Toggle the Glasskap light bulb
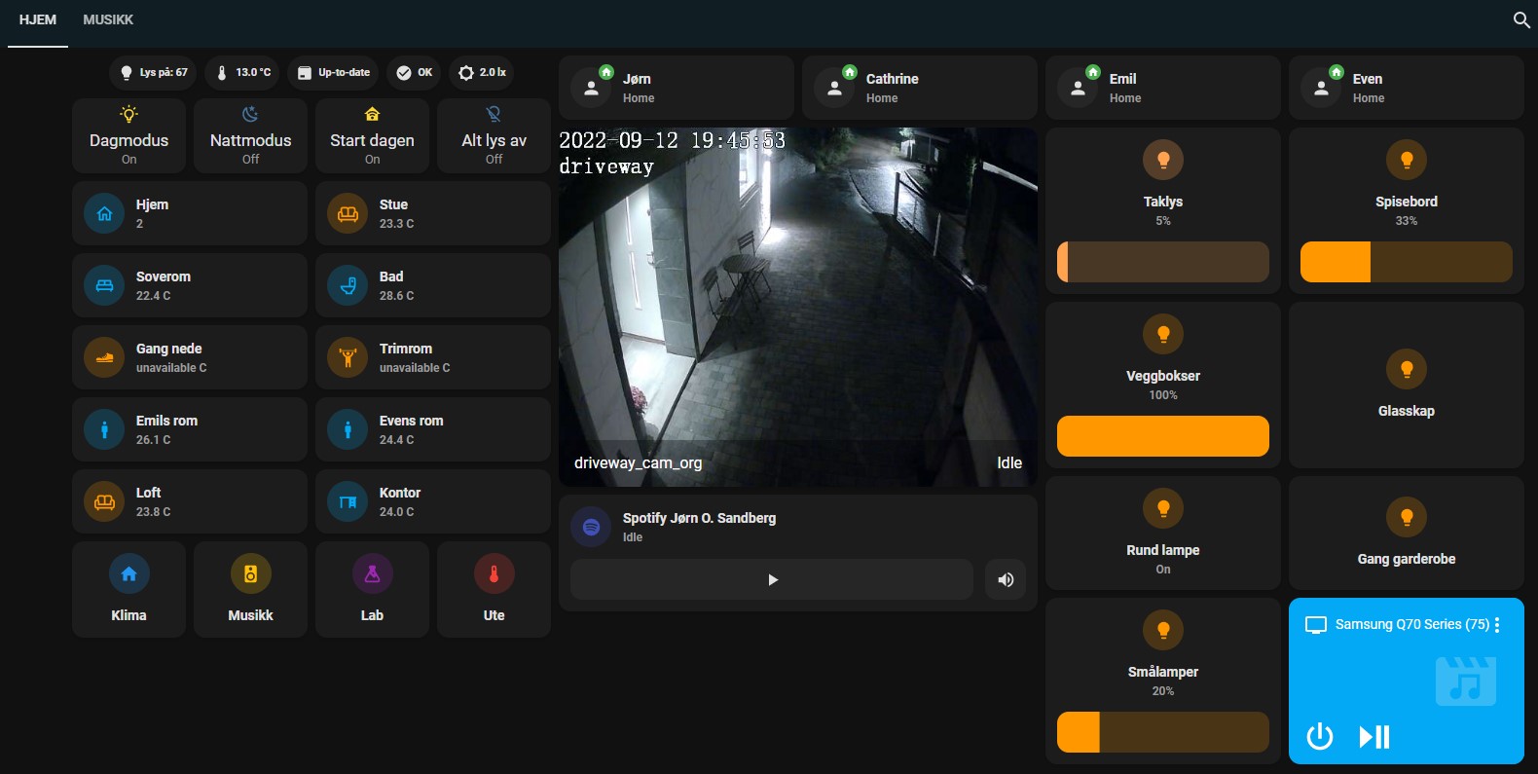The image size is (1538, 774). [1406, 369]
